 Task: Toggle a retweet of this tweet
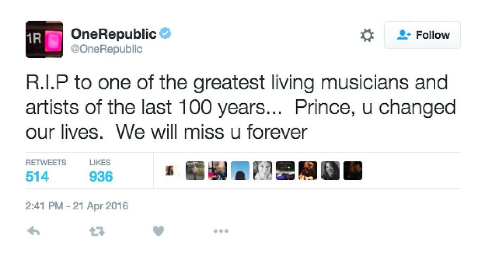pyautogui.click(x=97, y=231)
